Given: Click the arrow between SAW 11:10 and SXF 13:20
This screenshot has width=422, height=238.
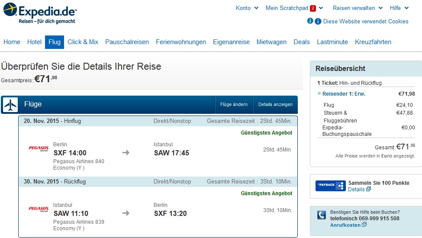Looking at the screenshot, I should 126,213.
